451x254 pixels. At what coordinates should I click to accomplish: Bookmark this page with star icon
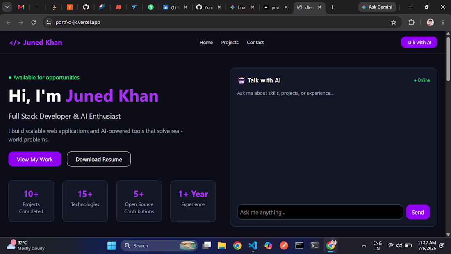(394, 22)
